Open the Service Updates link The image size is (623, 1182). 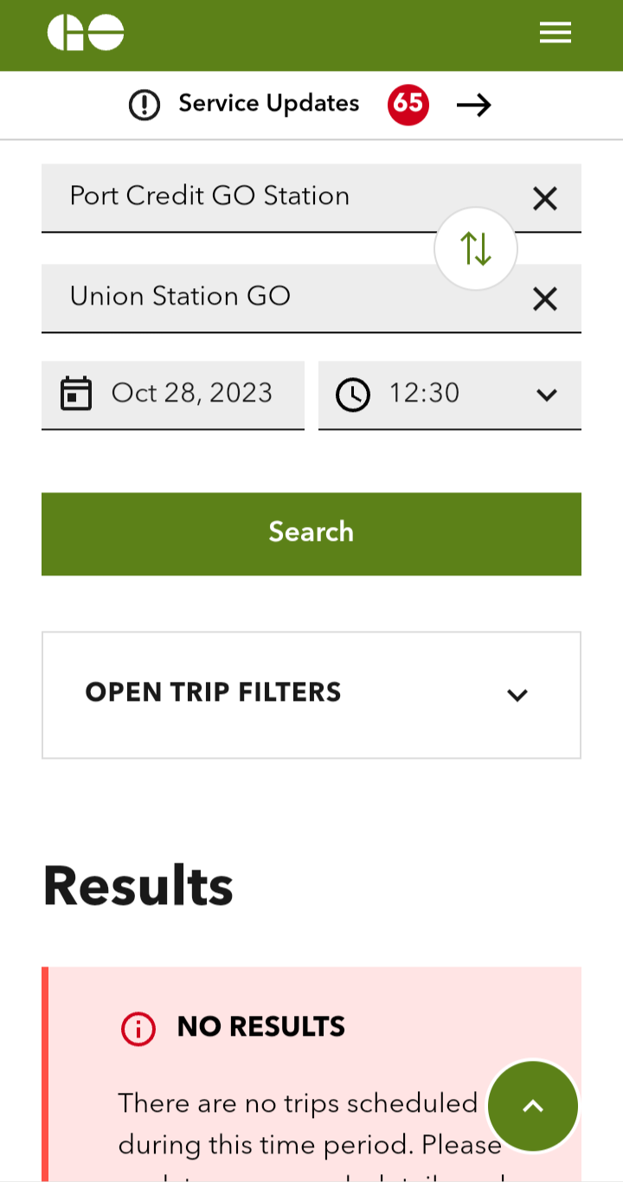click(268, 104)
